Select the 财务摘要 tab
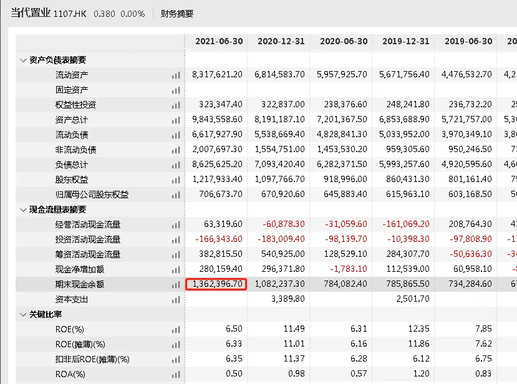517x384 pixels. [177, 14]
